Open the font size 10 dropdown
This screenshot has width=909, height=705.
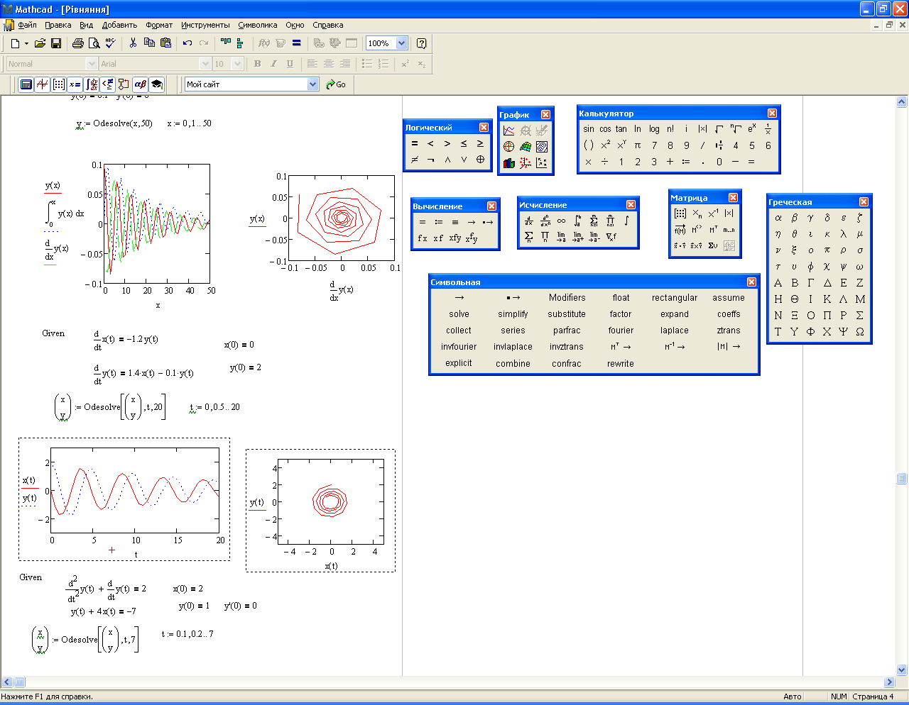238,64
